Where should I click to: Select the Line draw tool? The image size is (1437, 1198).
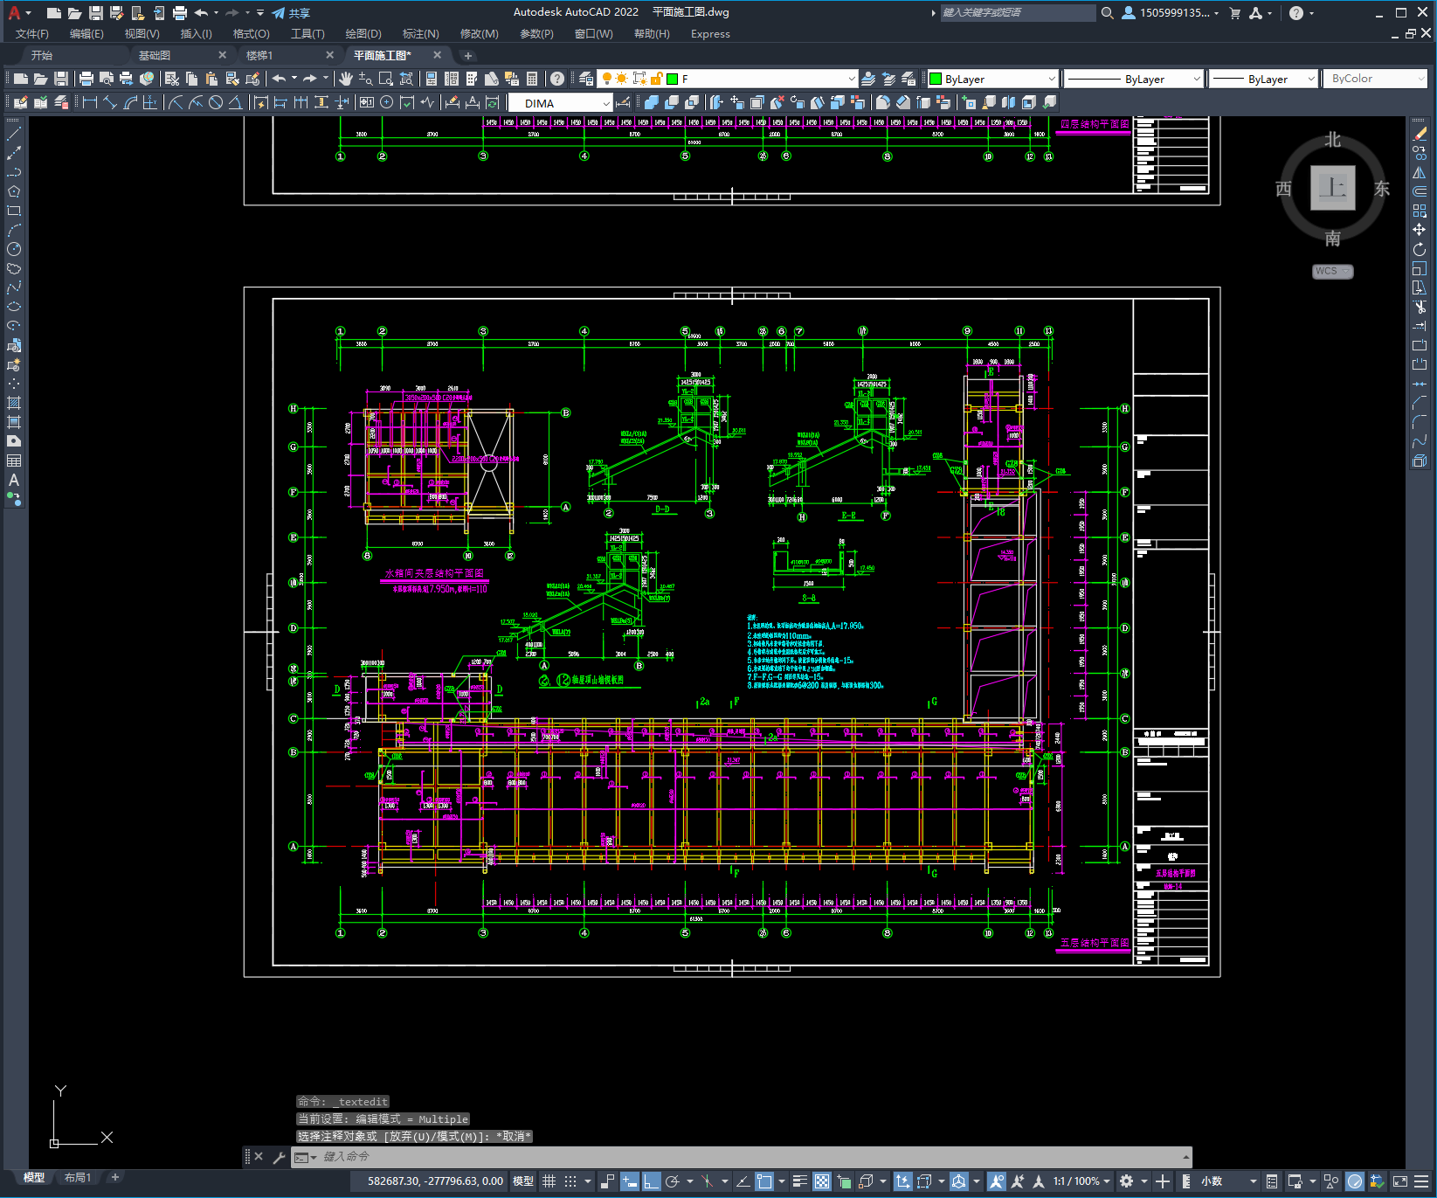14,134
